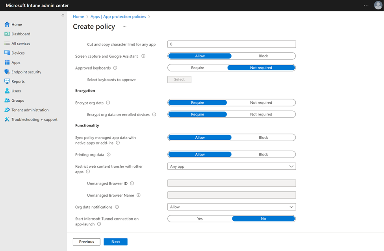Open the more options menu beside Create policy
This screenshot has width=384, height=251.
(x=124, y=27)
